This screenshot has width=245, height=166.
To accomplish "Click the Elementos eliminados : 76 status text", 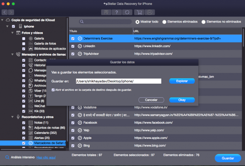I will pos(181,155).
